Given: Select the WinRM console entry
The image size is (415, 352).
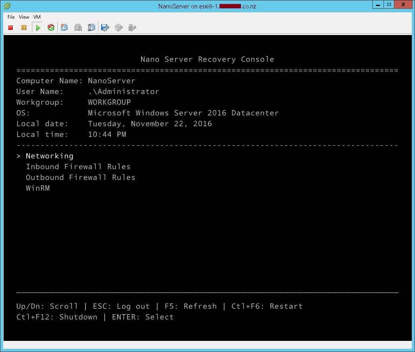Looking at the screenshot, I should (x=38, y=188).
